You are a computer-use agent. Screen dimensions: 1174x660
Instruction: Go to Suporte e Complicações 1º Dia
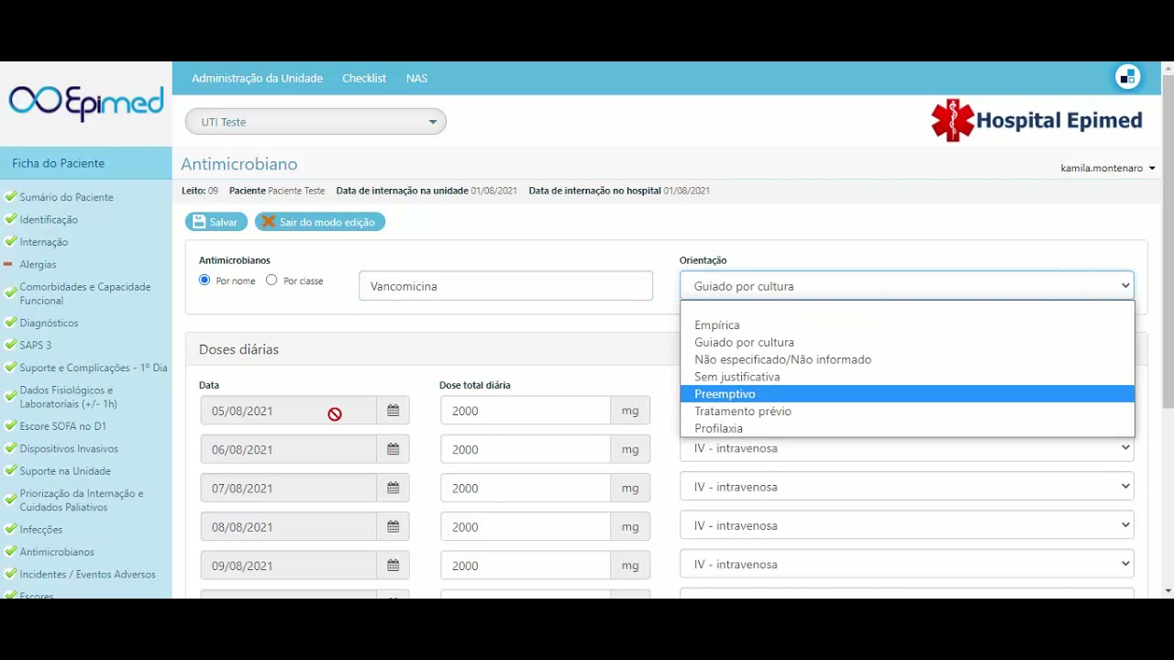pos(94,368)
